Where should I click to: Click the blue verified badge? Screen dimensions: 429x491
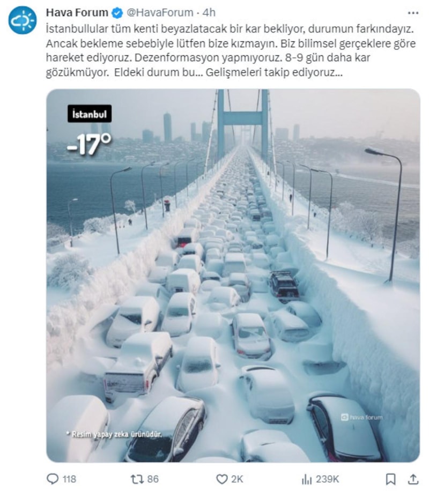117,13
